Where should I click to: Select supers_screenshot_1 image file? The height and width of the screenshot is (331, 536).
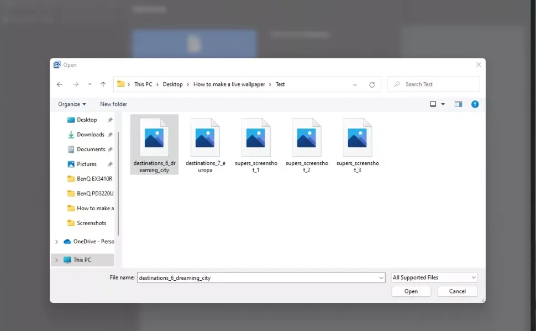tap(256, 145)
